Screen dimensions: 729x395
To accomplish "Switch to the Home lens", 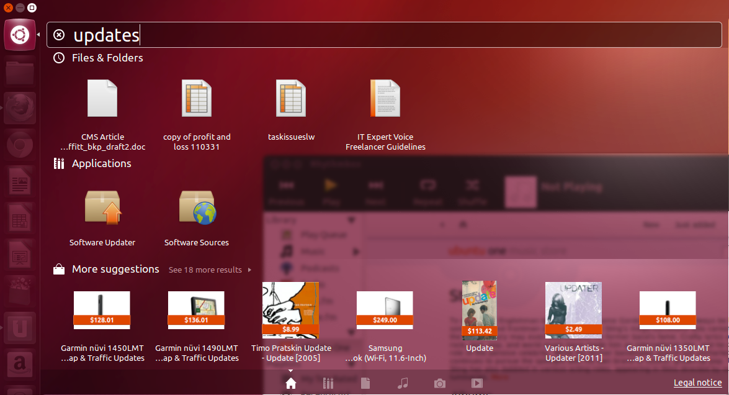I will [x=290, y=383].
